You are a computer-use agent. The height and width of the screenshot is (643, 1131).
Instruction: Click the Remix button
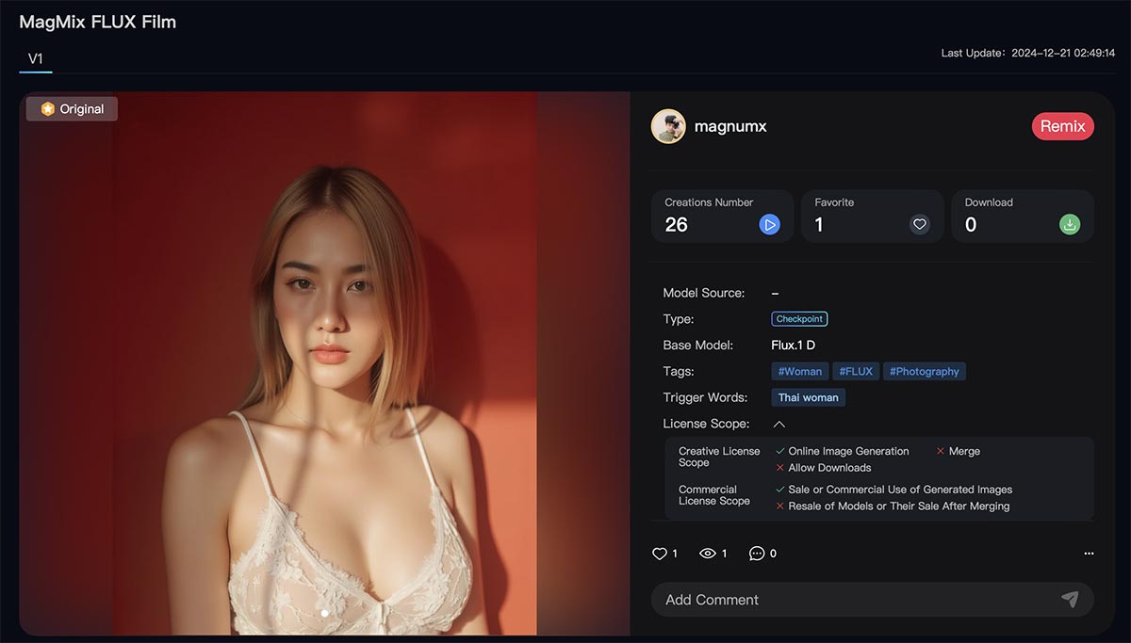tap(1062, 126)
